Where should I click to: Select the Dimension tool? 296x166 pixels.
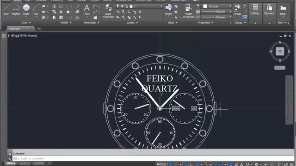[x=95, y=6]
